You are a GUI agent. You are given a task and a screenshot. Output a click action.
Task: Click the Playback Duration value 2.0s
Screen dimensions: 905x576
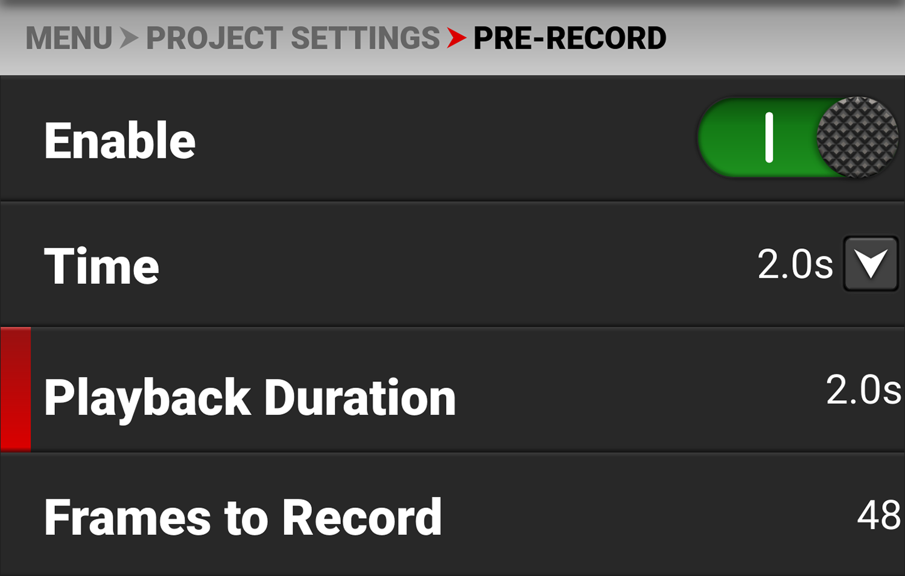[863, 390]
